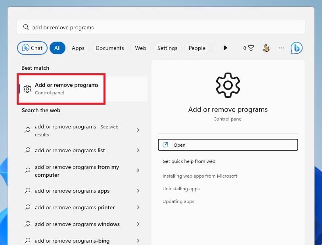Open the rewards trophy points icon
The width and height of the screenshot is (322, 245).
(249, 48)
